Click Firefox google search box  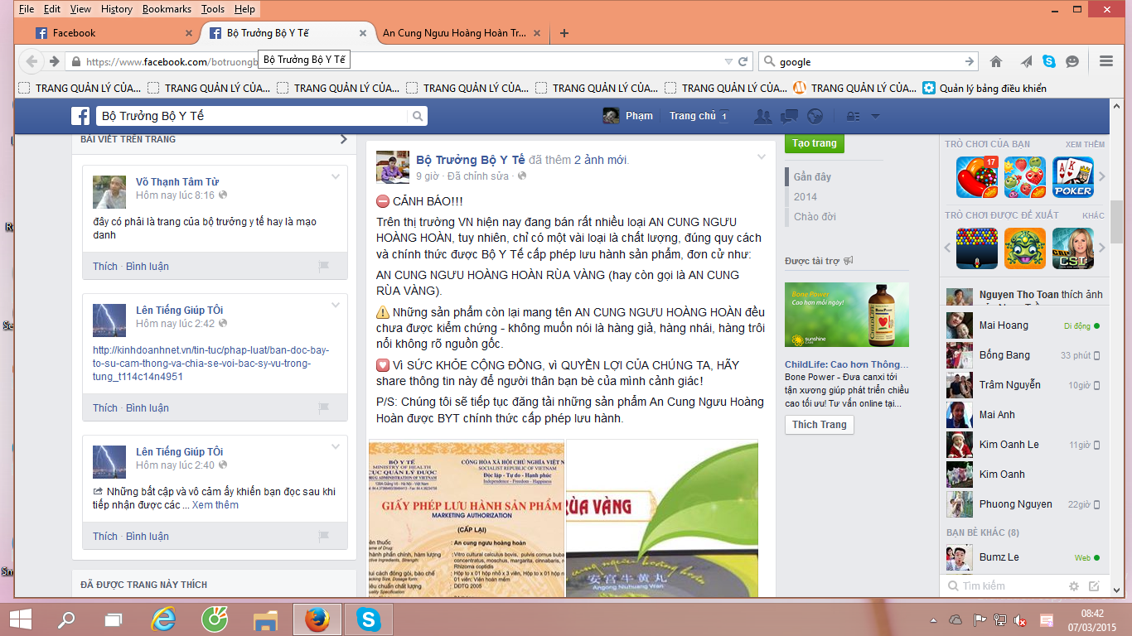[868, 61]
